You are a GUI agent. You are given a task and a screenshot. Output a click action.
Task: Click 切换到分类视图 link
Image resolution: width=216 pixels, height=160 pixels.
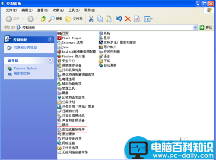25,47
